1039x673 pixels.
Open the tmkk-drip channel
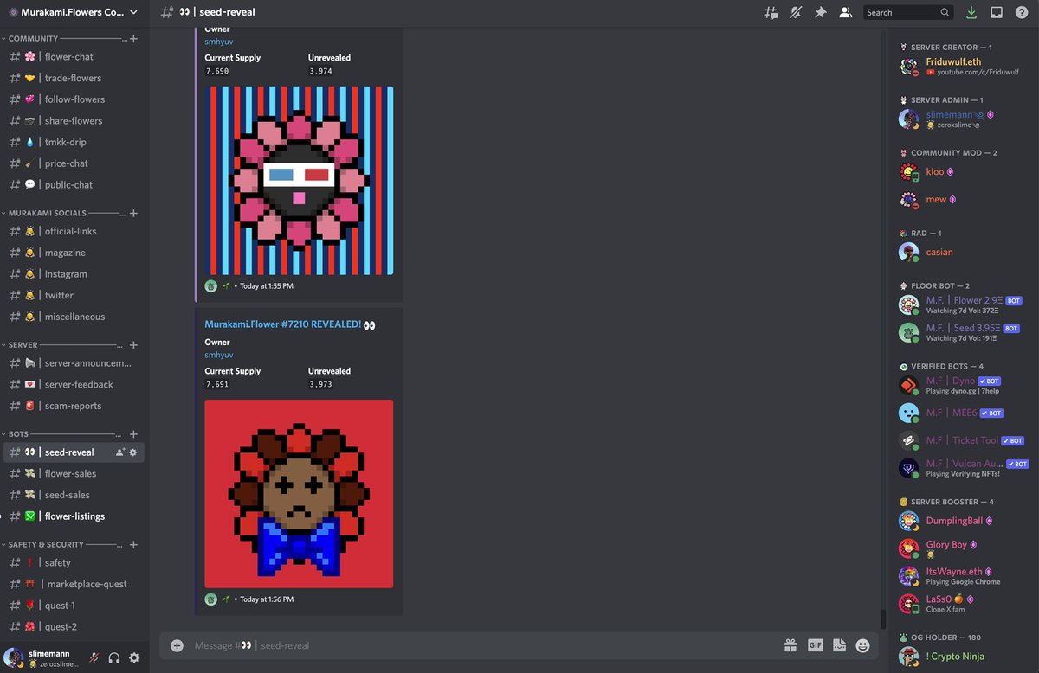coord(74,142)
